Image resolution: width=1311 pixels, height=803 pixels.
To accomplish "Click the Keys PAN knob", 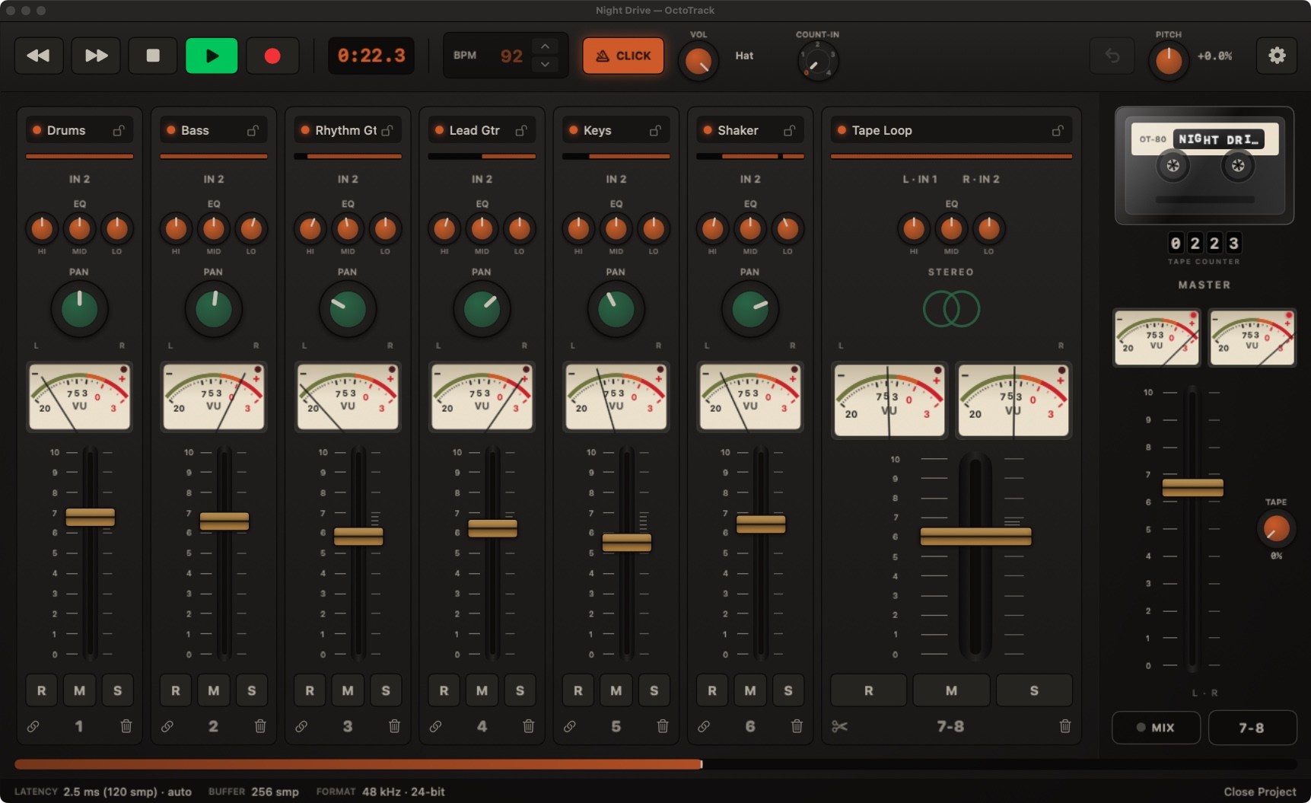I will [x=616, y=309].
